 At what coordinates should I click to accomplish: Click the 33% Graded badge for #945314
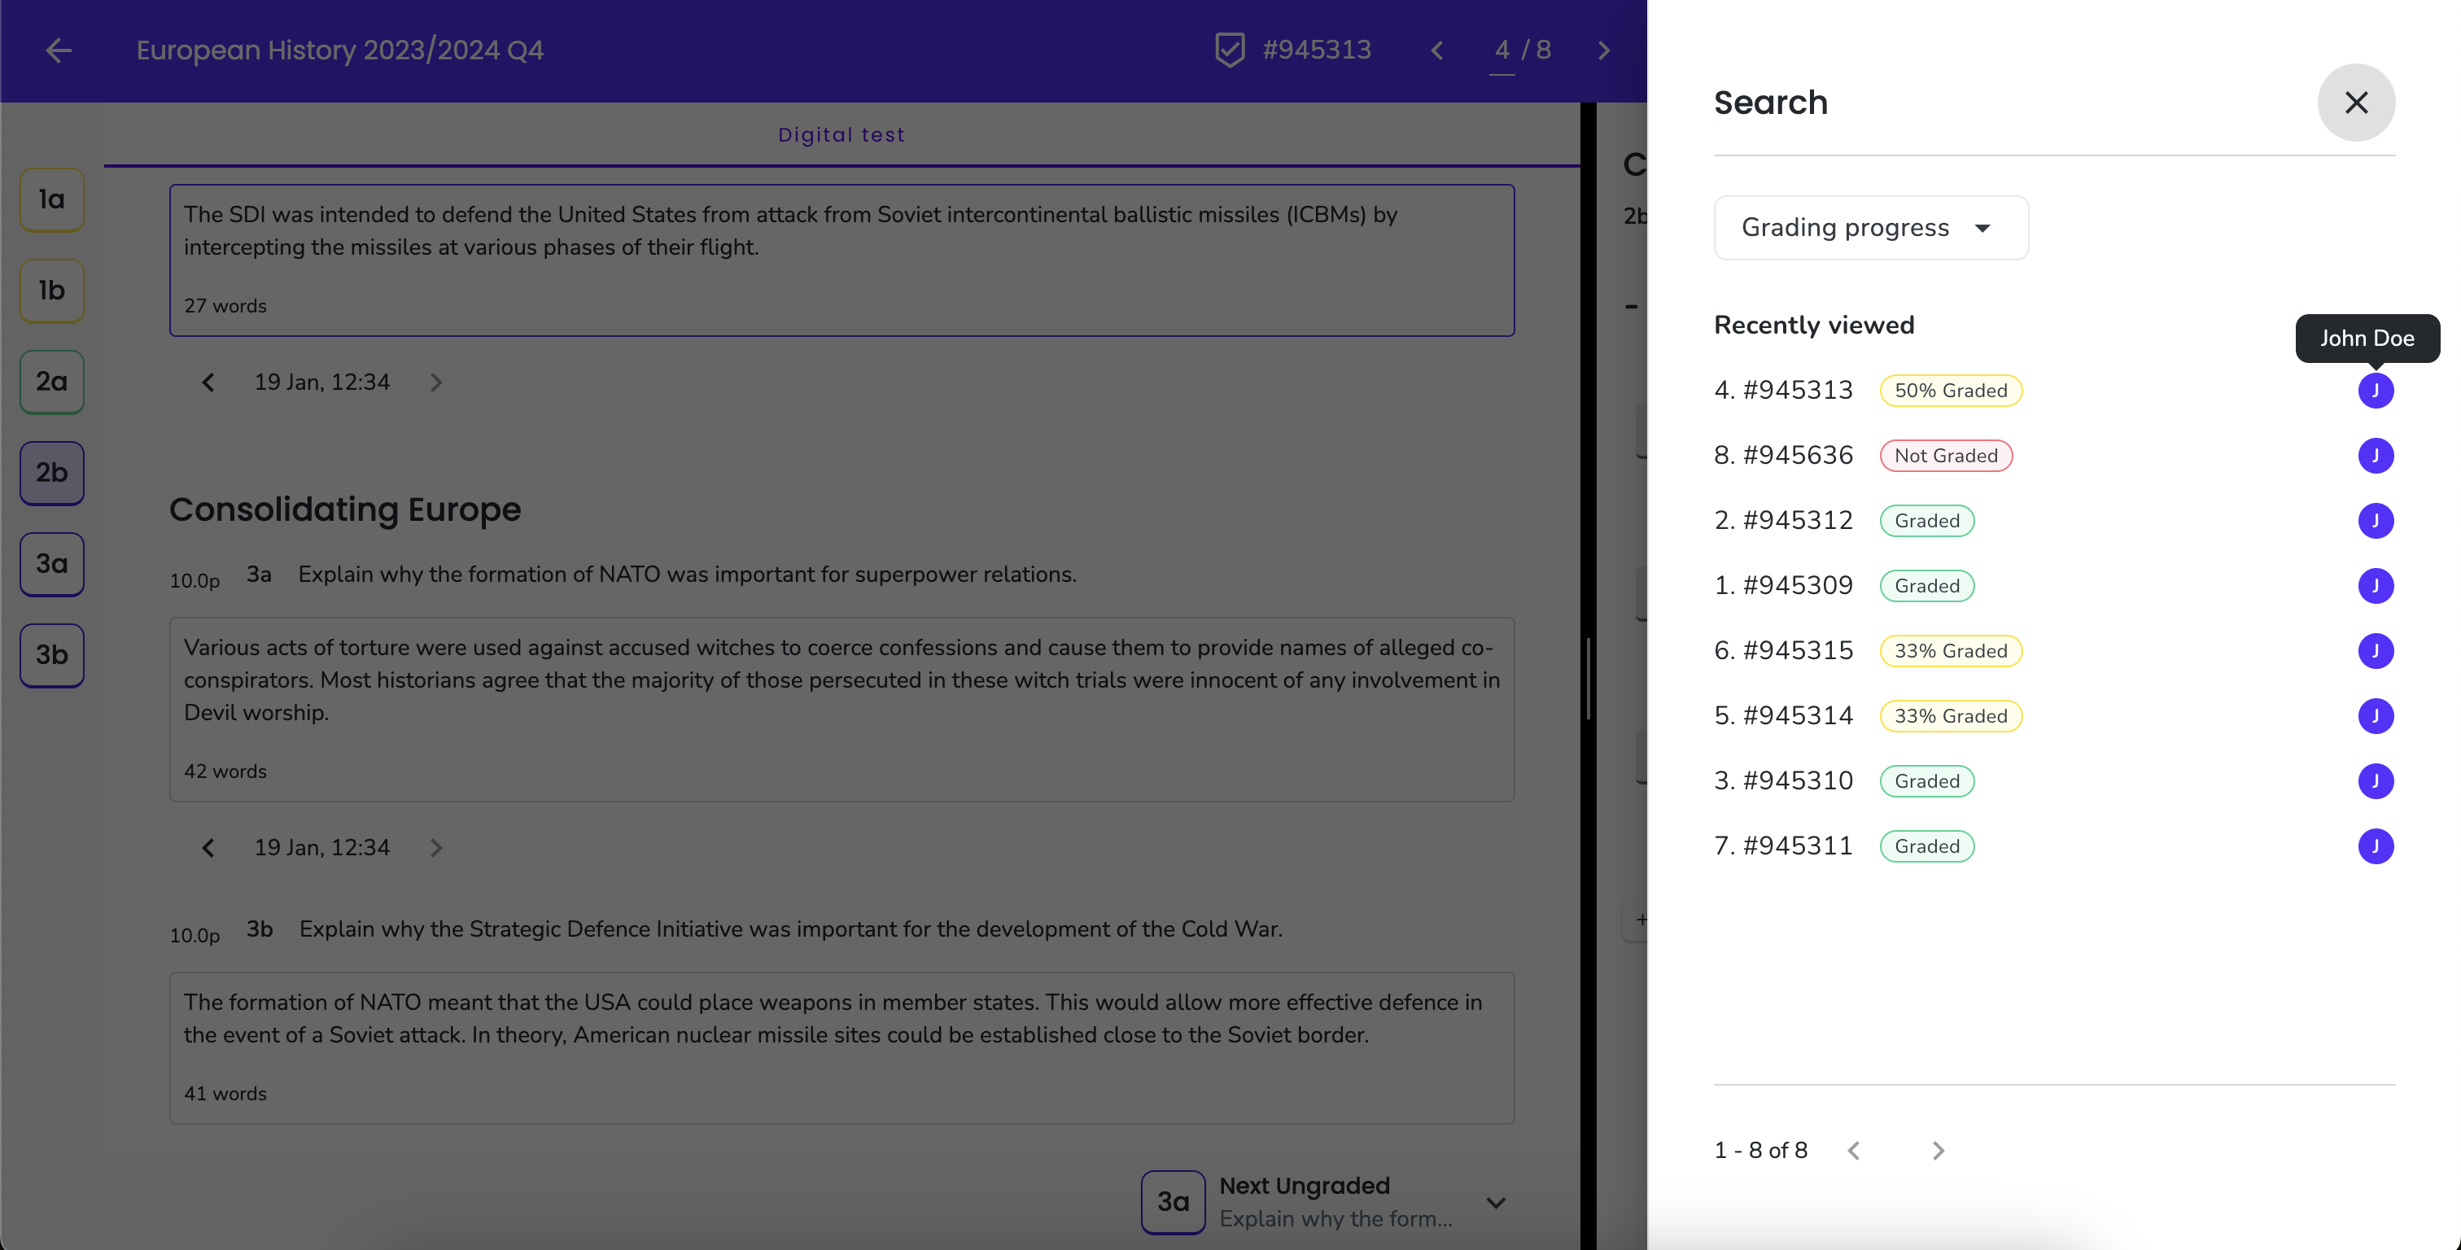point(1950,716)
